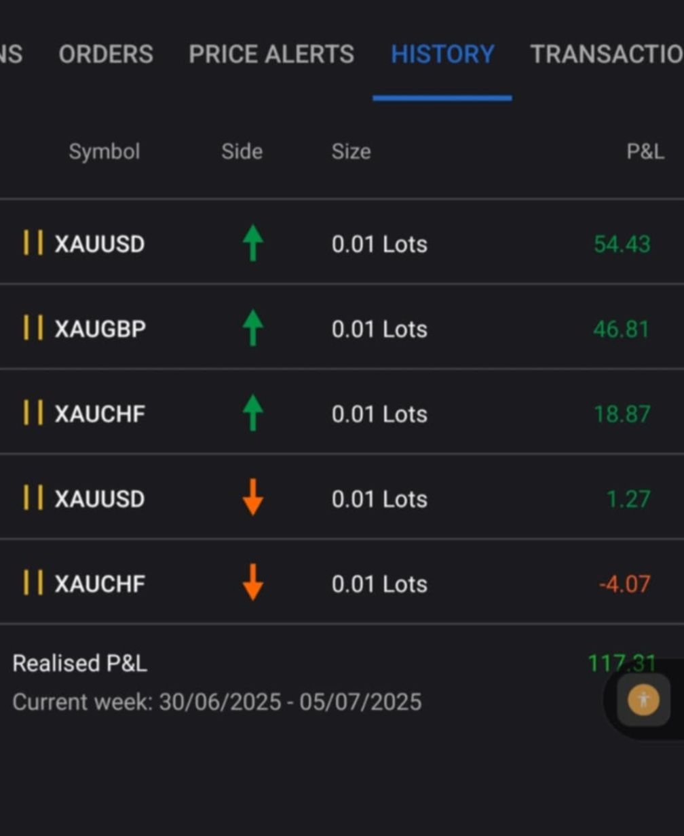
Task: Tap the round accessibility figure icon
Action: [x=643, y=700]
